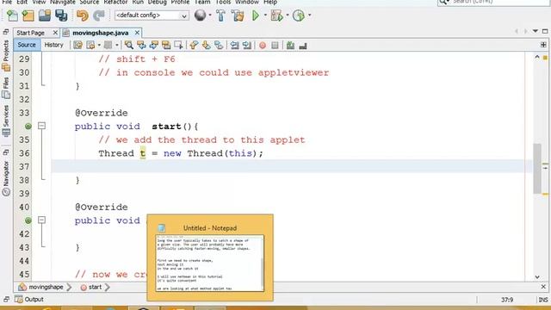Shift the line right

247,45
